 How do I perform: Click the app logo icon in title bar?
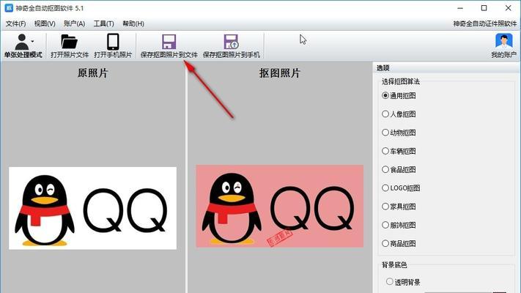tap(9, 8)
